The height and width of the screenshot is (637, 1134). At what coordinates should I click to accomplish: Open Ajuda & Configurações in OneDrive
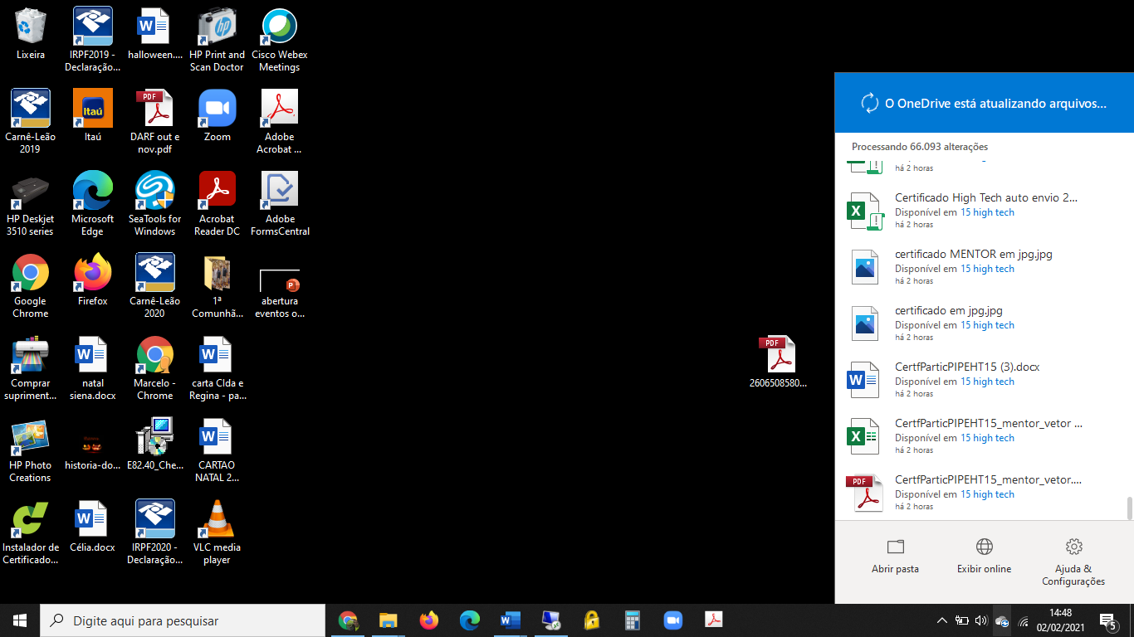[x=1073, y=562]
